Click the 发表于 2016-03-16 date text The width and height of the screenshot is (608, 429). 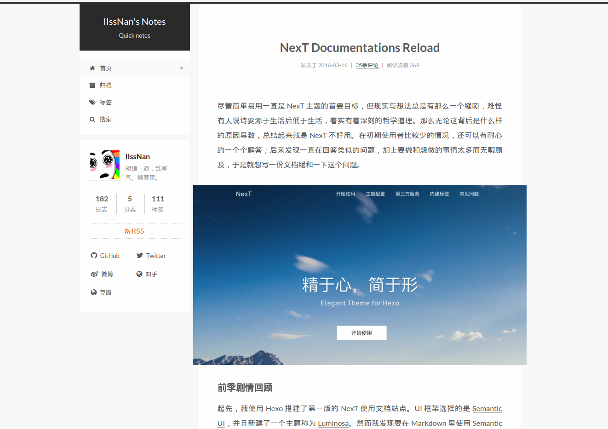point(324,65)
